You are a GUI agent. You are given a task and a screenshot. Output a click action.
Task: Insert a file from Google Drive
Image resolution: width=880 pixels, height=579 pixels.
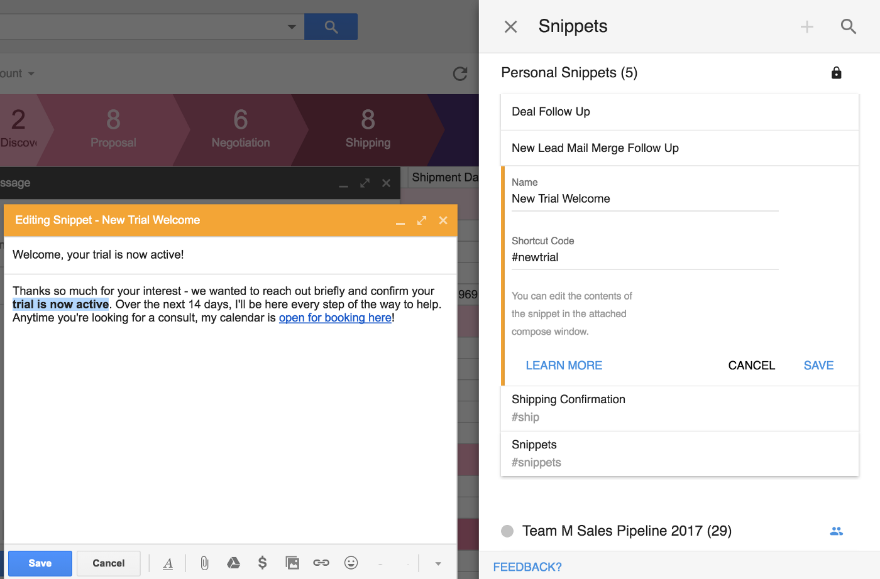click(234, 563)
